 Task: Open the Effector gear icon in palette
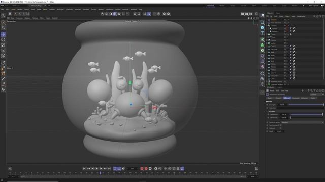click(x=262, y=51)
